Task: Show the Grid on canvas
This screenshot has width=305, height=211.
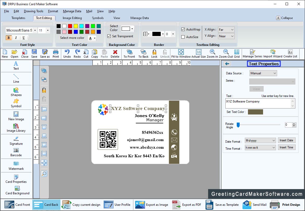Action: coord(237,53)
